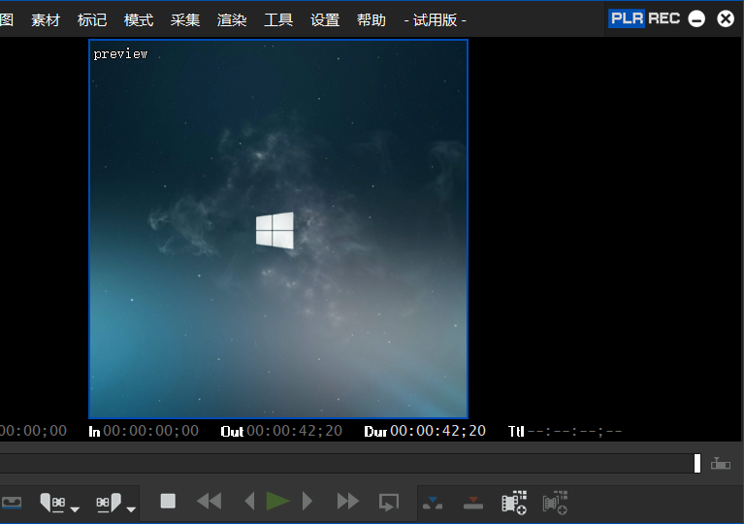
Task: Open the 渲染 menu
Action: click(x=232, y=20)
